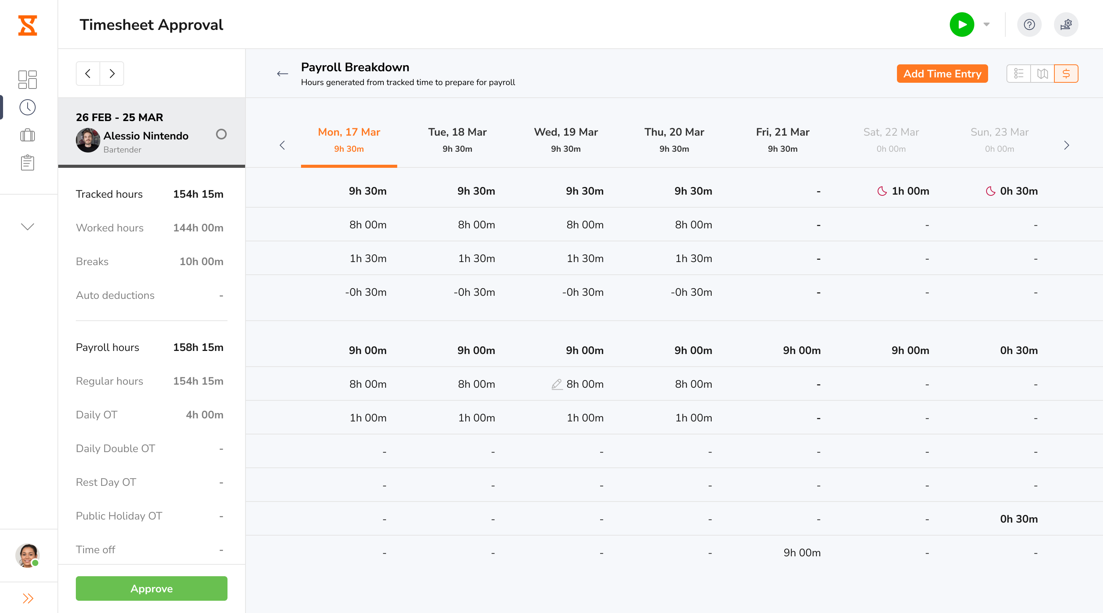1103x613 pixels.
Task: Select the Alessio Nintendo status radio circle
Action: click(221, 134)
